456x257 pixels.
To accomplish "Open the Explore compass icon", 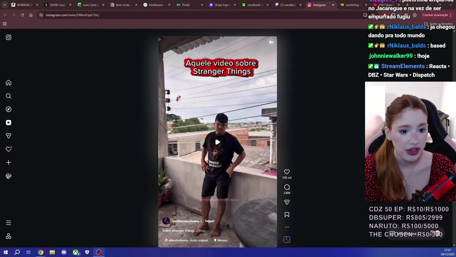I will tap(9, 109).
